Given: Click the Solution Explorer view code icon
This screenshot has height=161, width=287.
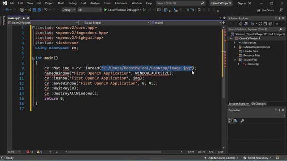Looking at the screenshot, I should 277,24.
